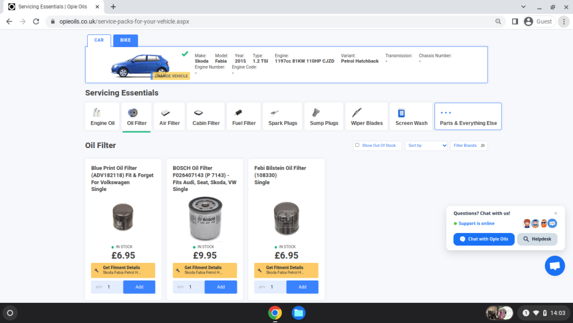Click the browser forward arrow
Image resolution: width=573 pixels, height=323 pixels.
click(23, 22)
